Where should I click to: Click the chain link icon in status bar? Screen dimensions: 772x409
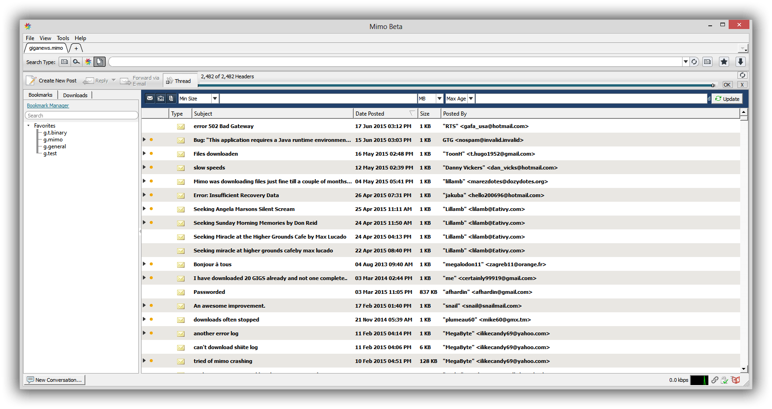pos(715,380)
